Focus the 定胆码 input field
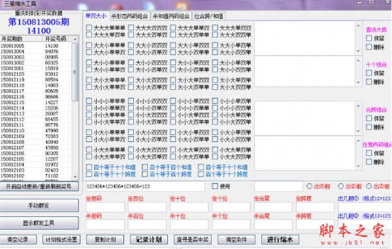The width and height of the screenshot is (392, 249). (105, 207)
